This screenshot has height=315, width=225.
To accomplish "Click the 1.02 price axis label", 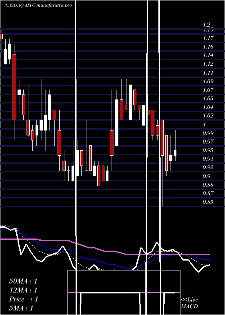I will (208, 116).
